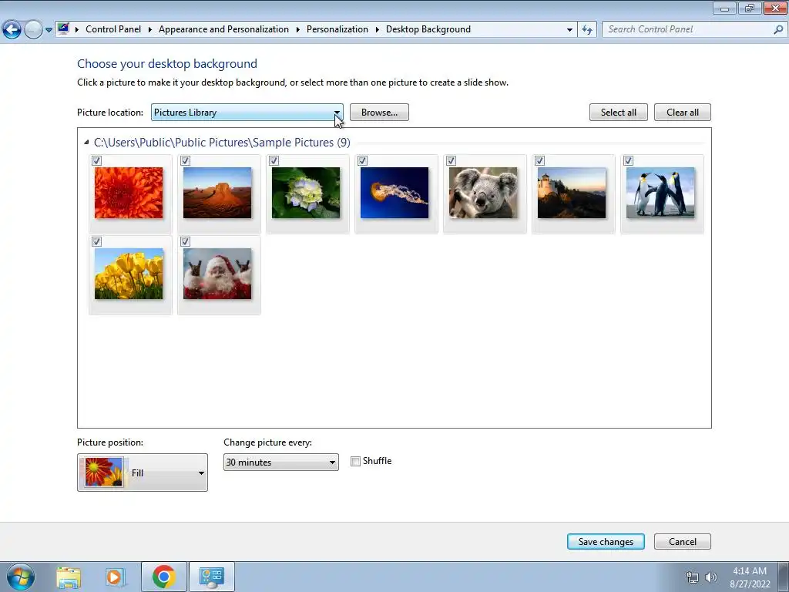Screen dimensions: 789x592
Task: Go to Personalization breadcrumb
Action: pyautogui.click(x=337, y=29)
